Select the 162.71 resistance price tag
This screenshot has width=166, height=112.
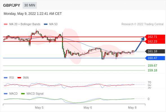tap(155, 37)
